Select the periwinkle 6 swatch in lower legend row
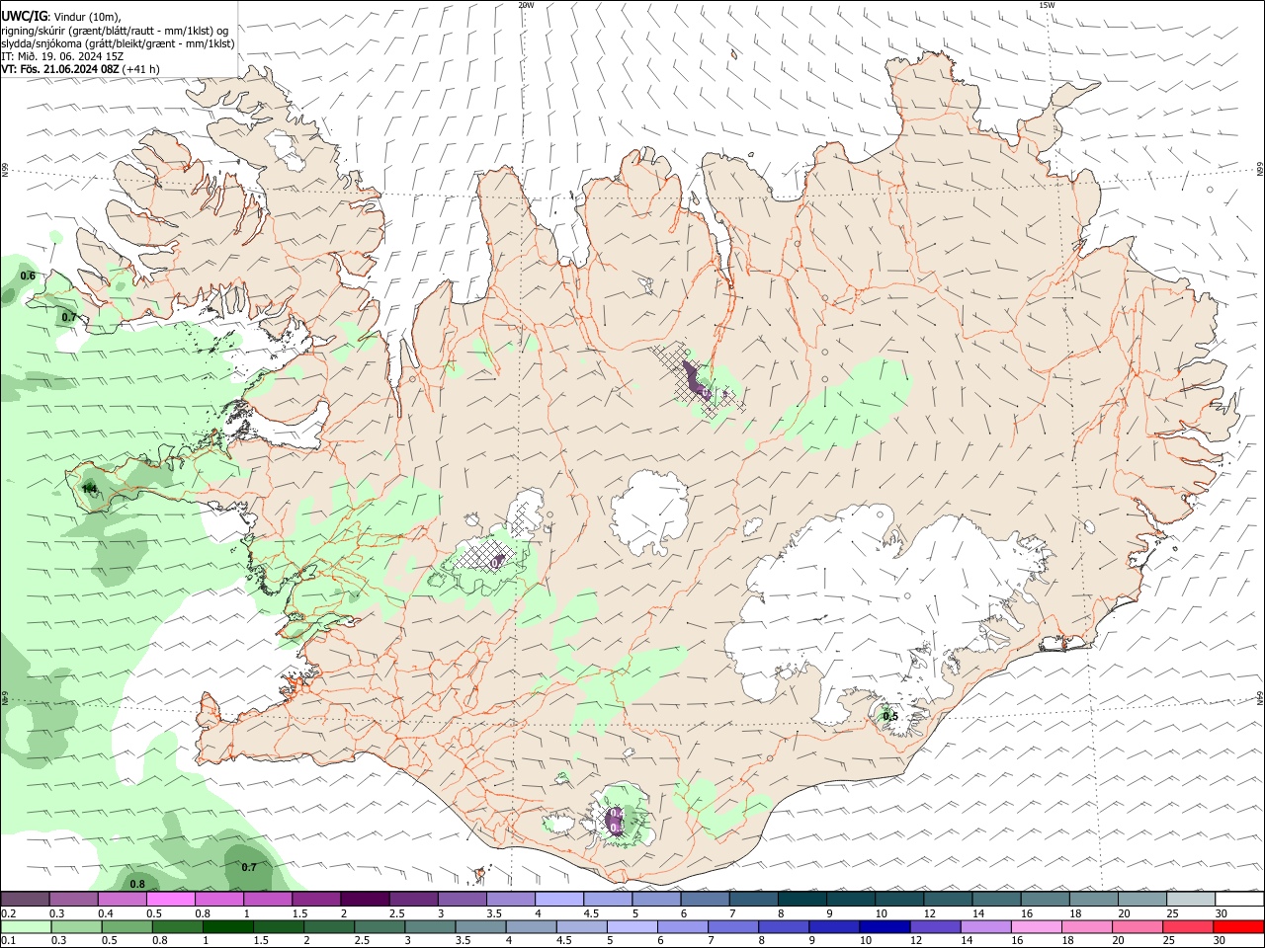The height and width of the screenshot is (948, 1265). (x=681, y=926)
